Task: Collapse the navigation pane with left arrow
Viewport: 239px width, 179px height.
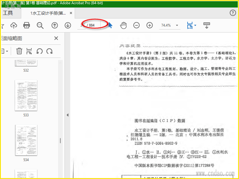Action: [68, 115]
